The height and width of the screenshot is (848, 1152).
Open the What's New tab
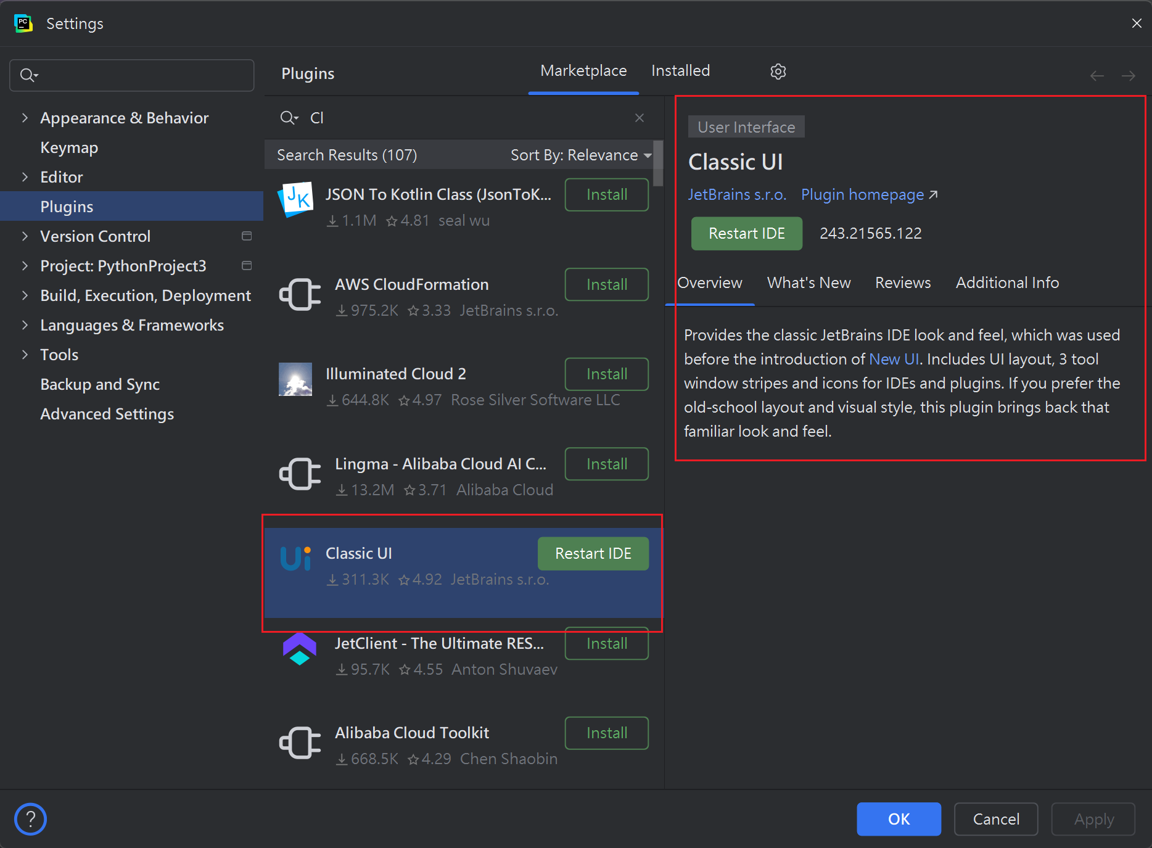(808, 282)
